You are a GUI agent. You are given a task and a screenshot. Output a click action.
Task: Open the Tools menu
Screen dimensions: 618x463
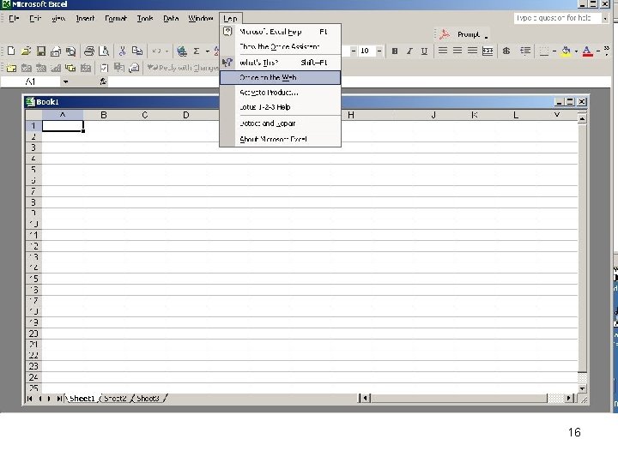pos(145,18)
